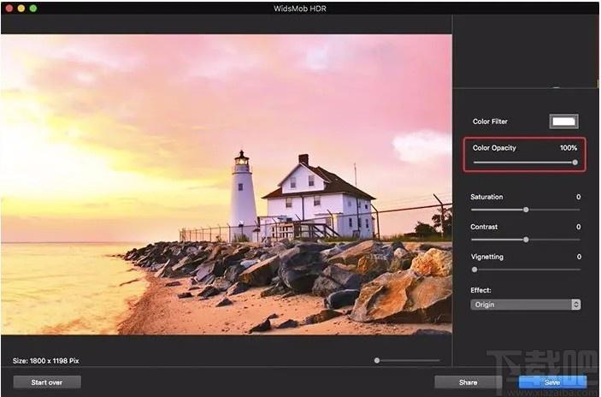601x397 pixels.
Task: Click the Effect: label
Action: [x=480, y=290]
